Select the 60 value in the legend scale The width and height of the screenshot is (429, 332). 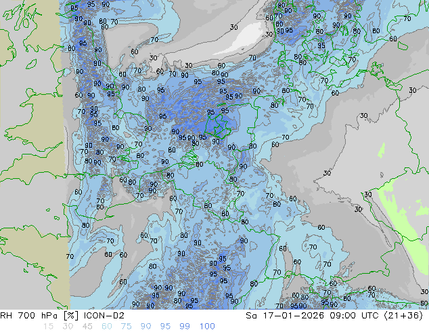point(107,327)
